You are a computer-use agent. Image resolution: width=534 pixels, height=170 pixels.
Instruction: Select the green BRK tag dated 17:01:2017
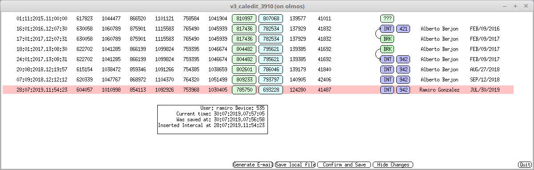(387, 39)
